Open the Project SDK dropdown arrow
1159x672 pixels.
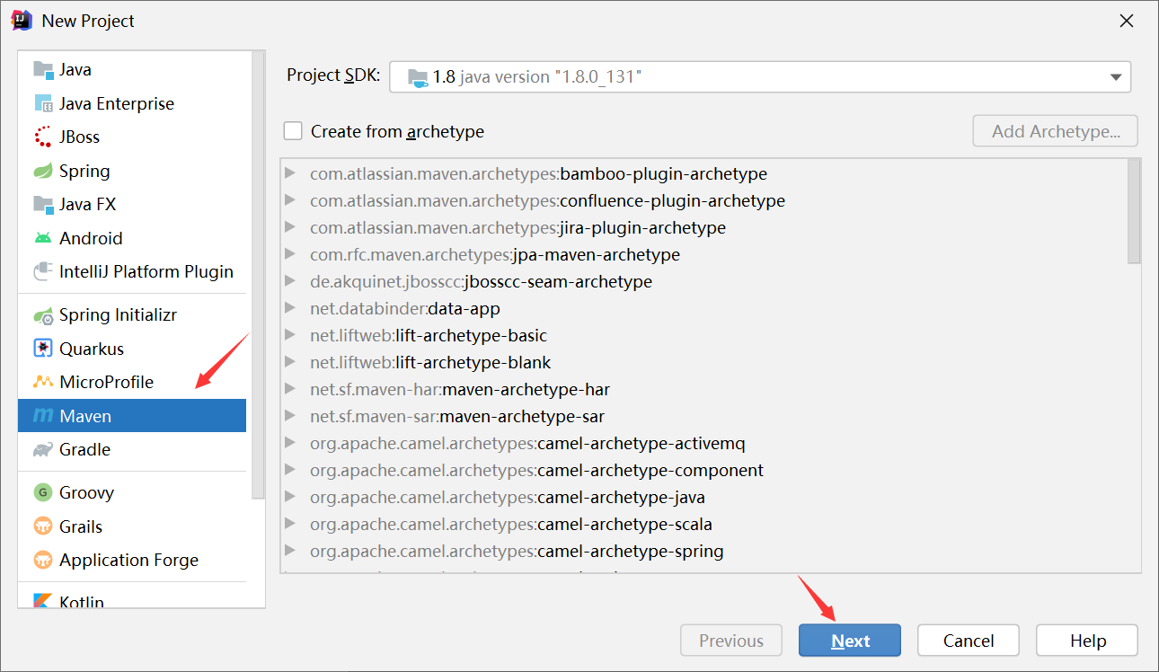point(1116,77)
